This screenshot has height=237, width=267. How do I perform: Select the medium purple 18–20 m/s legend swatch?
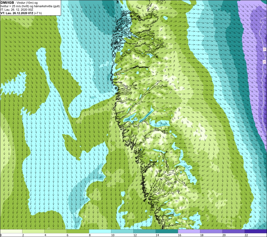tap(211, 231)
